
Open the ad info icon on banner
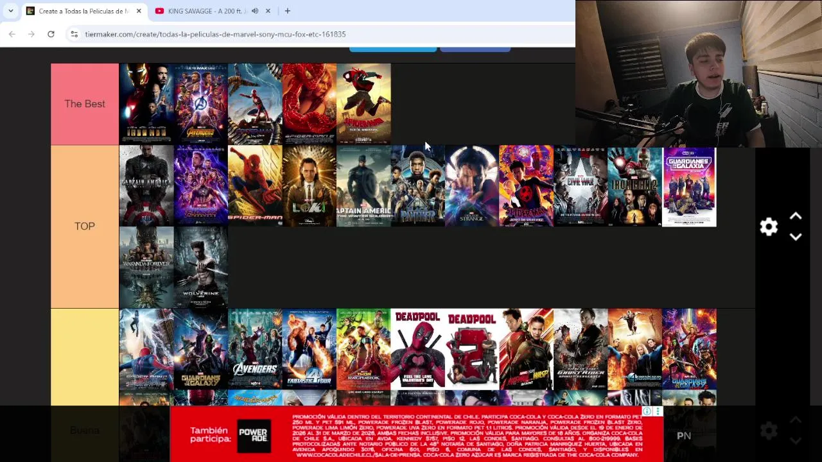pyautogui.click(x=647, y=411)
